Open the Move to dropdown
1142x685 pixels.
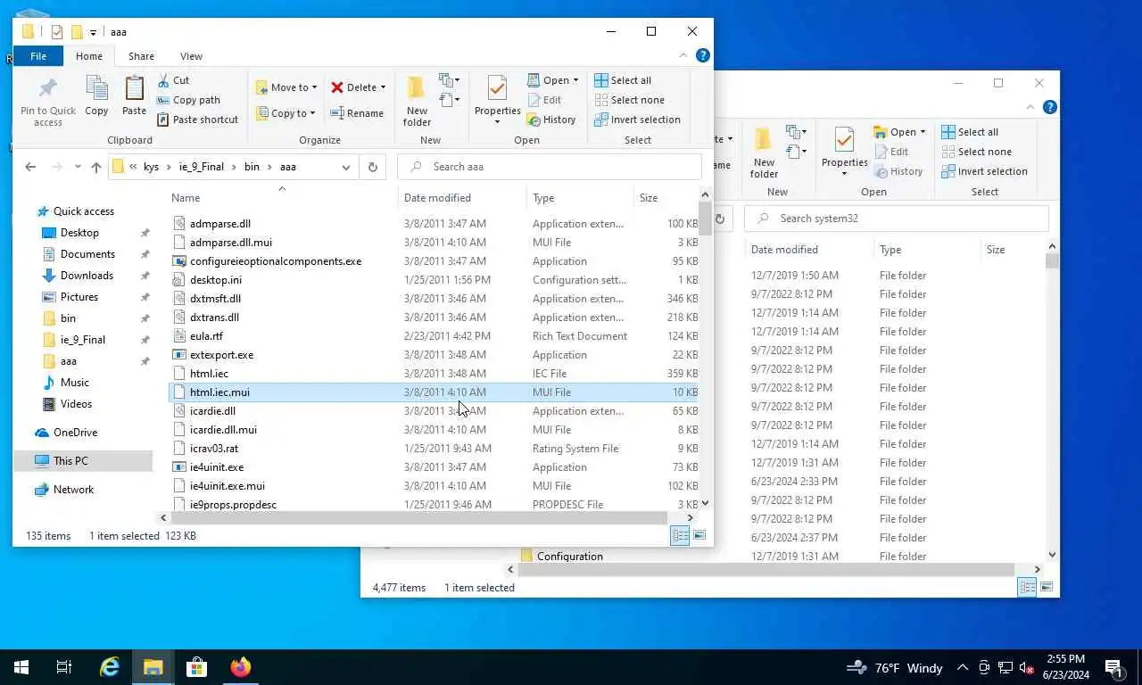286,87
